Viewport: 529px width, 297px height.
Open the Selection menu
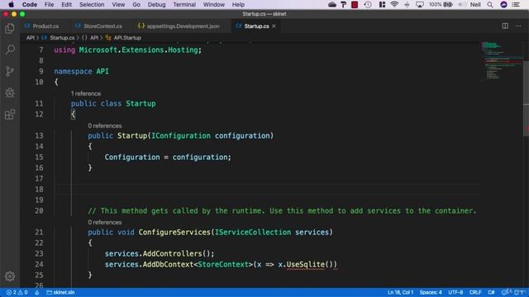(92, 4)
